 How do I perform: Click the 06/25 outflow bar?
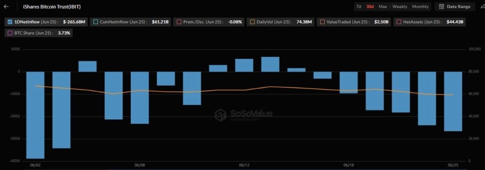453,101
